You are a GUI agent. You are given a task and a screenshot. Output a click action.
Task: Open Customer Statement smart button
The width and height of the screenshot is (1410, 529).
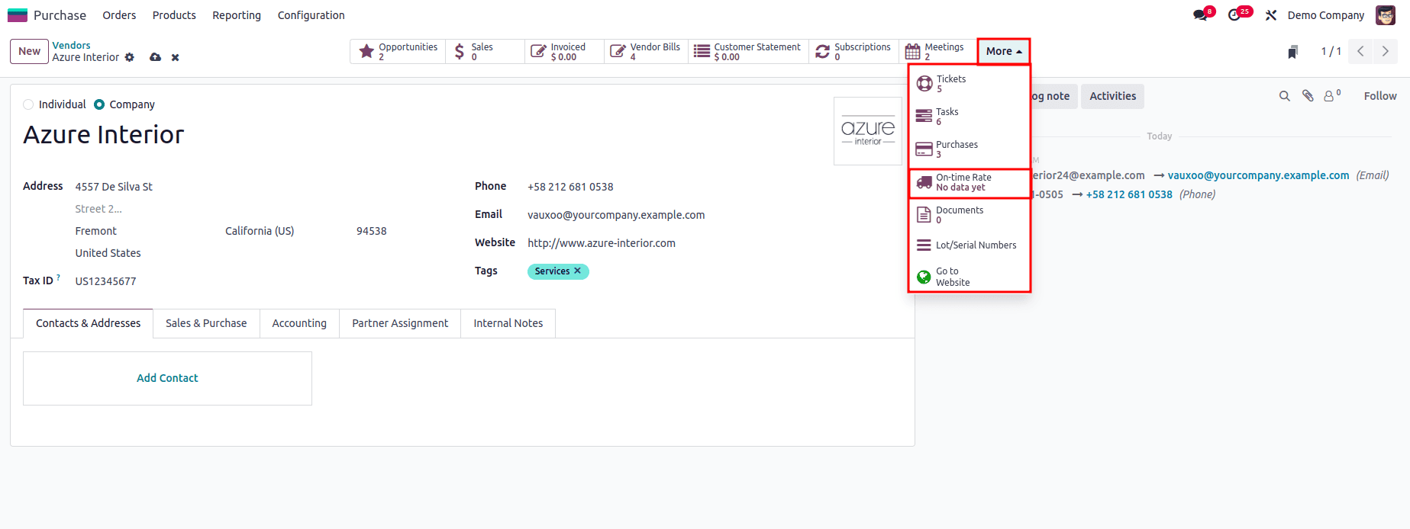click(x=748, y=51)
